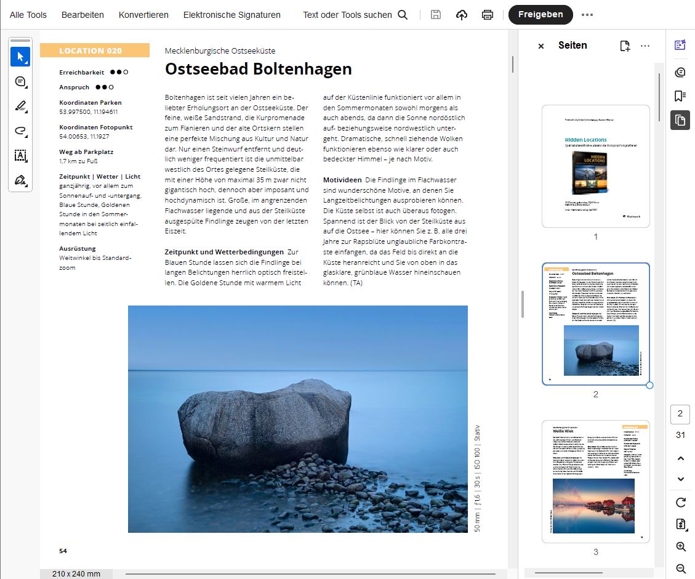
Task: Choose the highlighter markup tool
Action: point(20,106)
